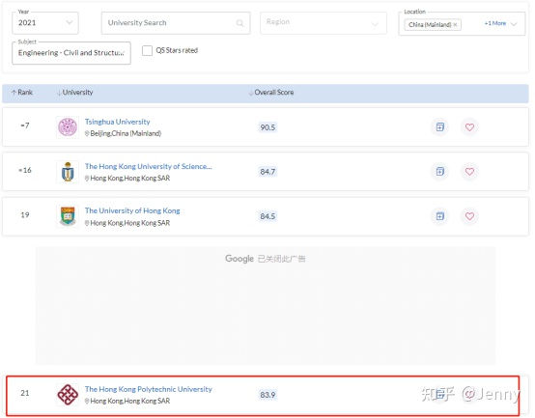Open the Tsinghua University link
Viewport: 535px width, 418px height.
tap(118, 122)
